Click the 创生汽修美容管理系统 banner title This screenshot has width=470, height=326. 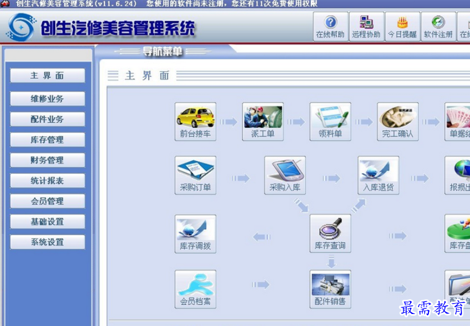click(118, 28)
